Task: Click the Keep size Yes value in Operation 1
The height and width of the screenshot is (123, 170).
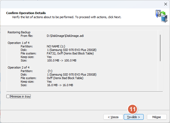Action: (x=49, y=57)
